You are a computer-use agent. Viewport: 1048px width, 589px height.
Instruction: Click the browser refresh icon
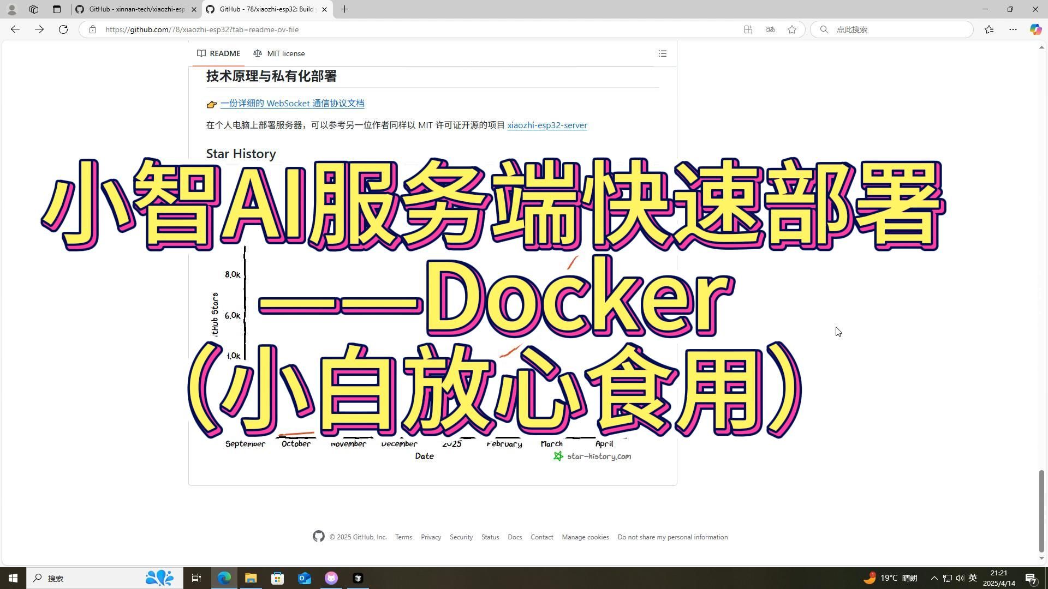[x=63, y=29]
